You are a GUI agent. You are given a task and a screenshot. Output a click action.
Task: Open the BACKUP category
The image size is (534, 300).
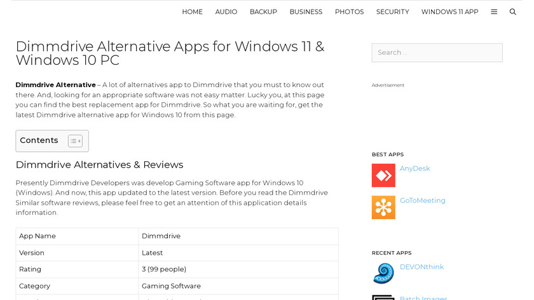pyautogui.click(x=263, y=12)
